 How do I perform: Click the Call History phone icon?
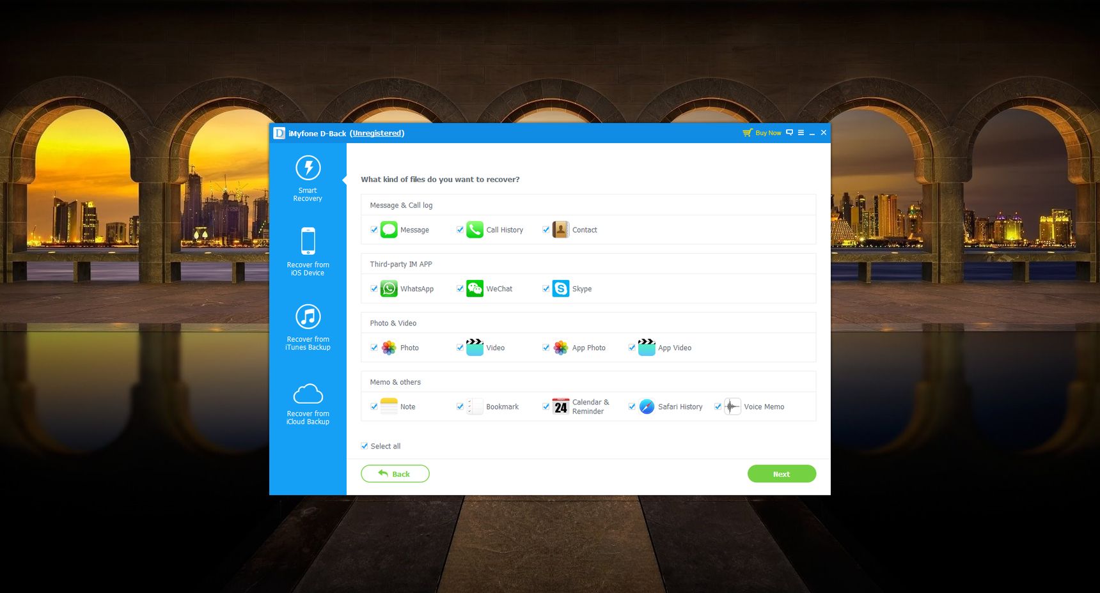(x=475, y=229)
